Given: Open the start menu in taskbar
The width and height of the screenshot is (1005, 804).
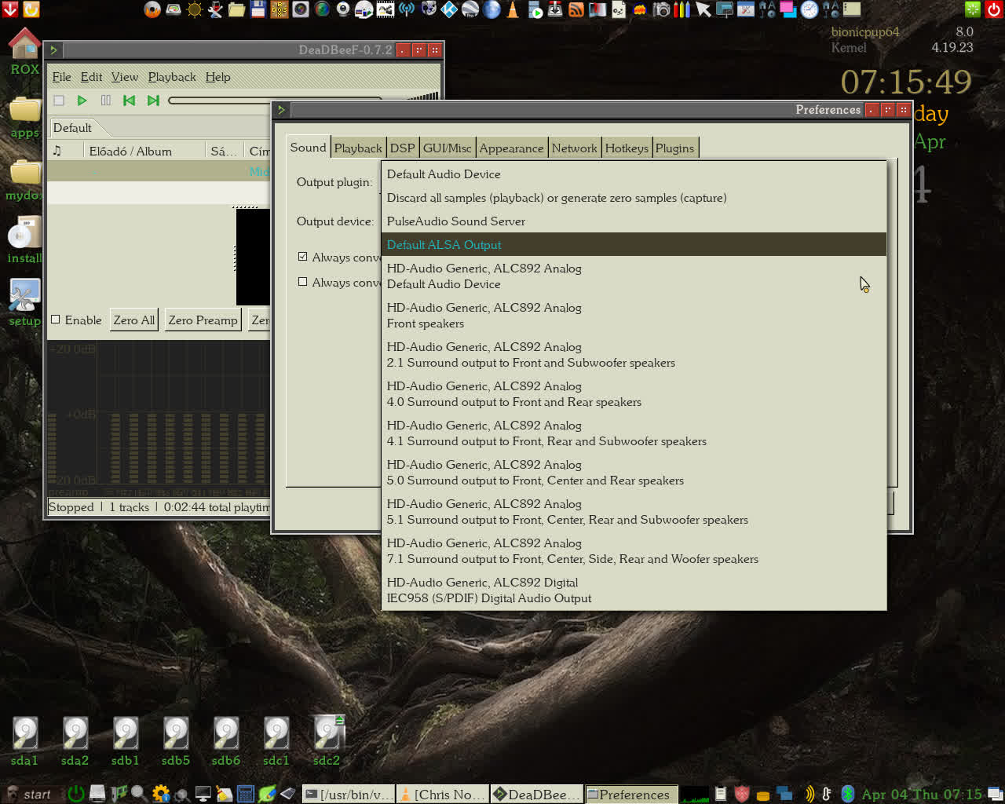Looking at the screenshot, I should [x=28, y=794].
